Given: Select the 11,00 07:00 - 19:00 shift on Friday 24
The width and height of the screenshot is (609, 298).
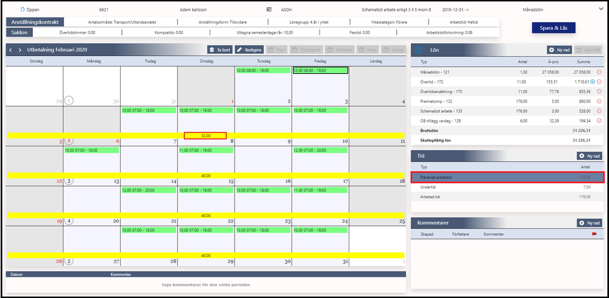Looking at the screenshot, I should [321, 191].
